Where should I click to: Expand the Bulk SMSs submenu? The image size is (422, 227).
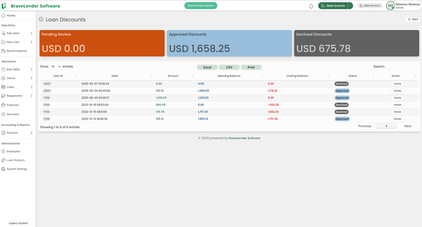(x=31, y=70)
